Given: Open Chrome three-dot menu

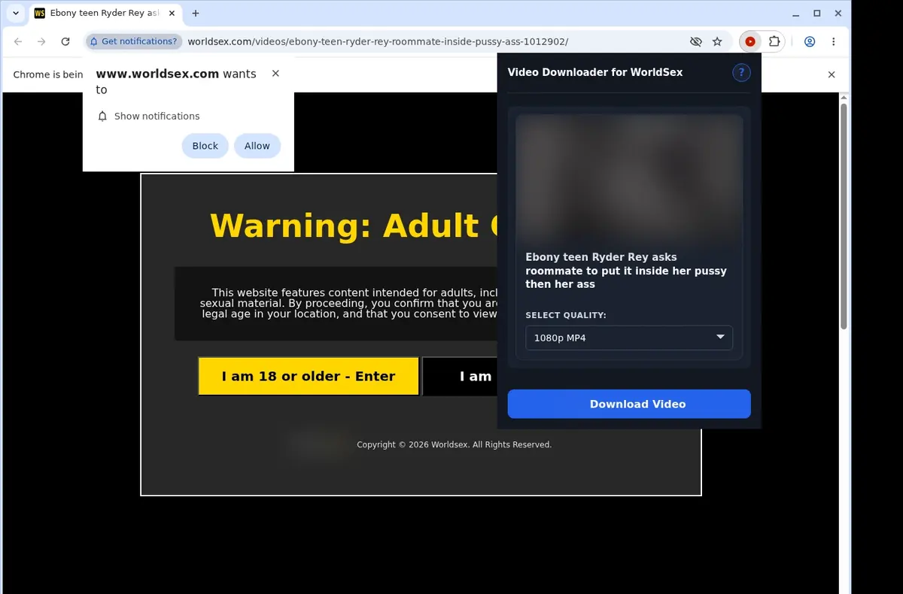Looking at the screenshot, I should [834, 42].
